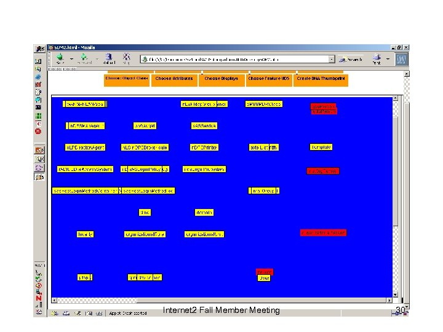Click the Back navigation arrow
This screenshot has width=443, height=332.
(x=60, y=58)
